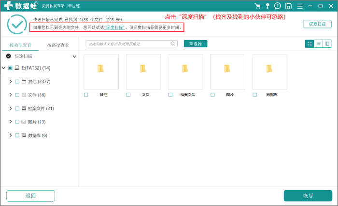338x206 pixels.
Task: Switch to 按路径查看 tab
Action: (x=58, y=45)
